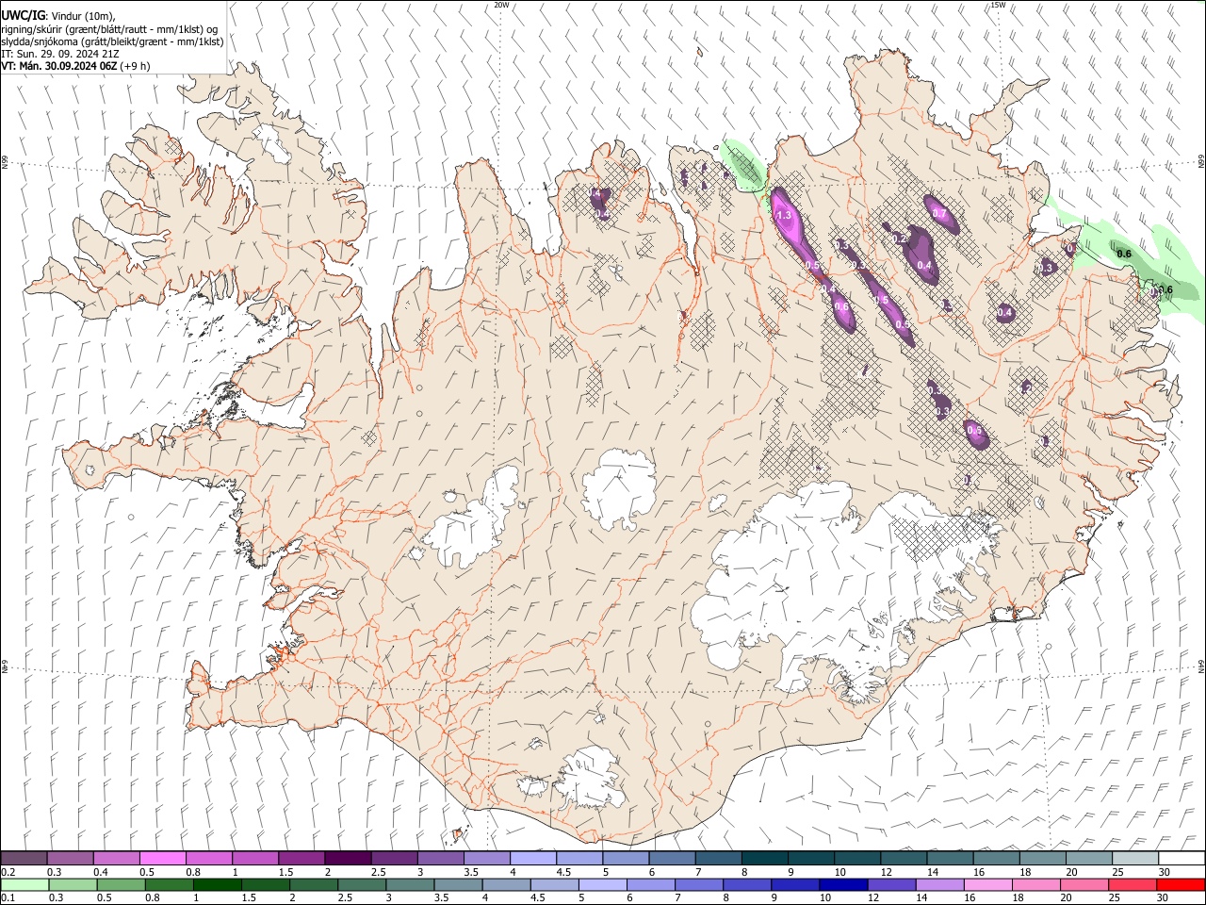Click the white Mýrdalsjökull glacier near south coast

[589, 779]
